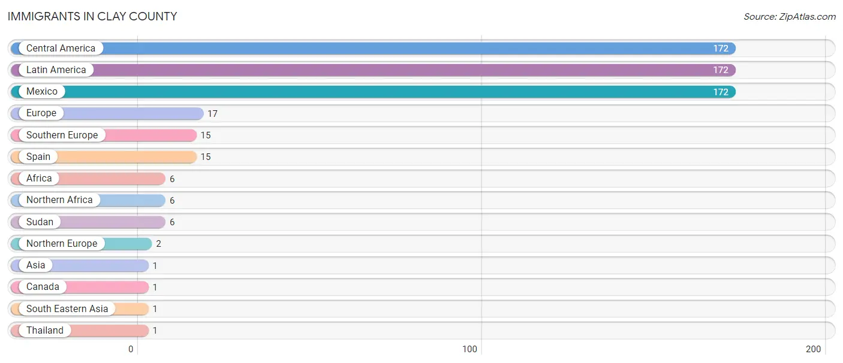Image resolution: width=843 pixels, height=363 pixels.
Task: Click the Africa bar label
Action: point(39,179)
